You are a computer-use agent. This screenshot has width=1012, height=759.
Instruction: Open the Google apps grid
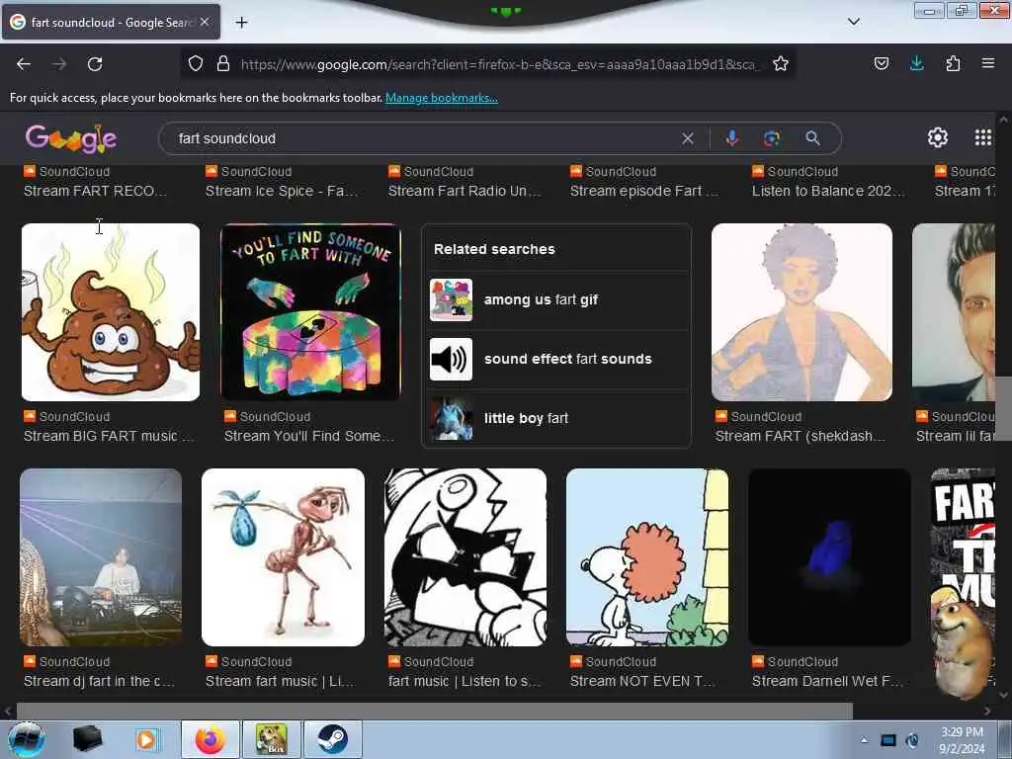[982, 137]
